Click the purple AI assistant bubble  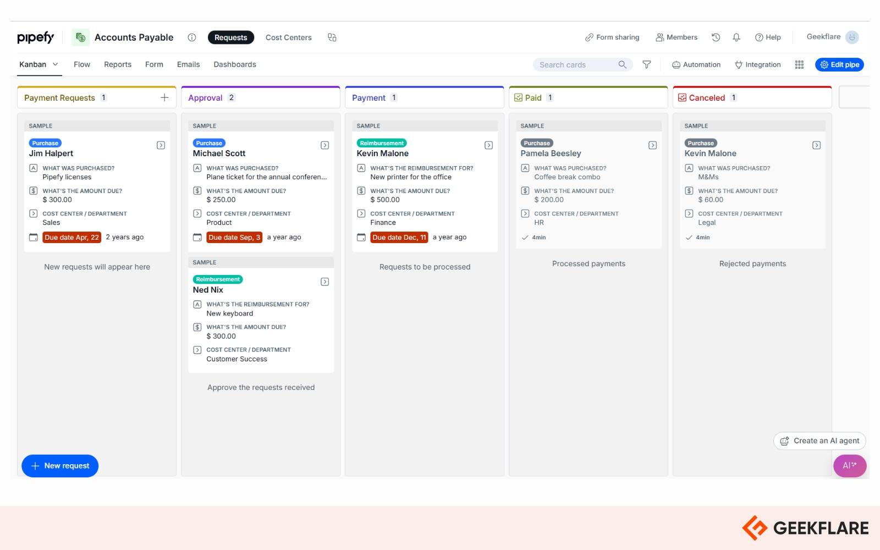pos(850,466)
